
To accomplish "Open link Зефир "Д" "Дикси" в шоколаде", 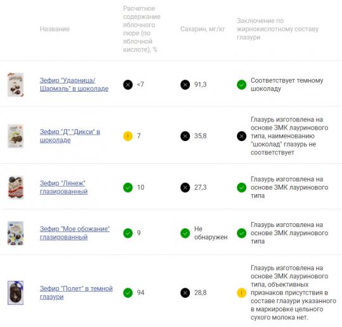I will pyautogui.click(x=70, y=136).
